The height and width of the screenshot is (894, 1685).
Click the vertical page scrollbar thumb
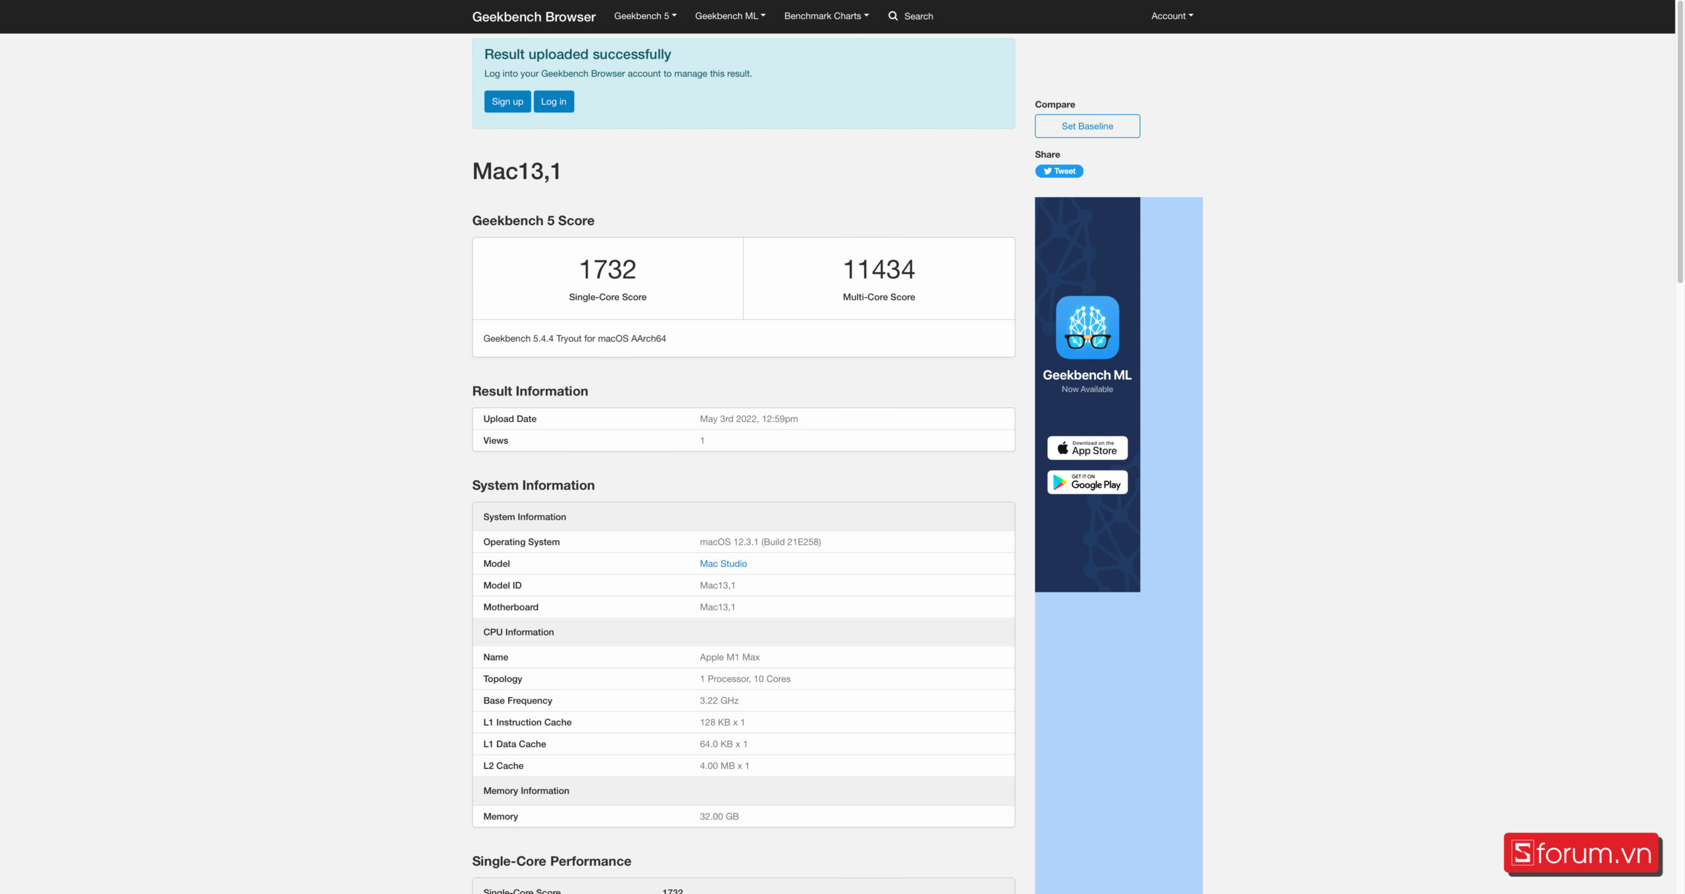click(x=1679, y=142)
